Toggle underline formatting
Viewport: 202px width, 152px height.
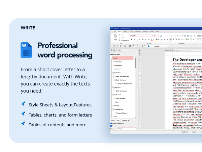coord(137,40)
